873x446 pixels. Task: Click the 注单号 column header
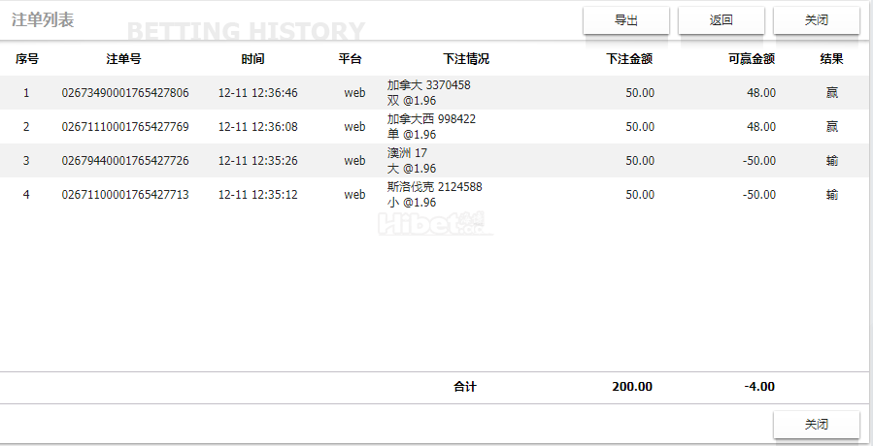(124, 59)
